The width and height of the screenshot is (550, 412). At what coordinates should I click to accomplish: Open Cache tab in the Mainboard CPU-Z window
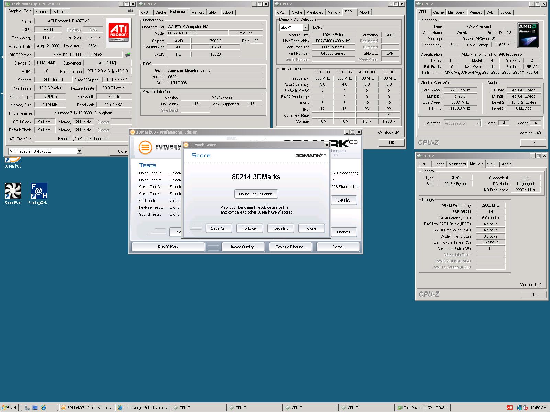click(161, 12)
